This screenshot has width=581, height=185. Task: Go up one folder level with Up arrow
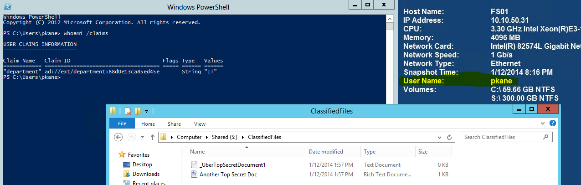coord(152,137)
